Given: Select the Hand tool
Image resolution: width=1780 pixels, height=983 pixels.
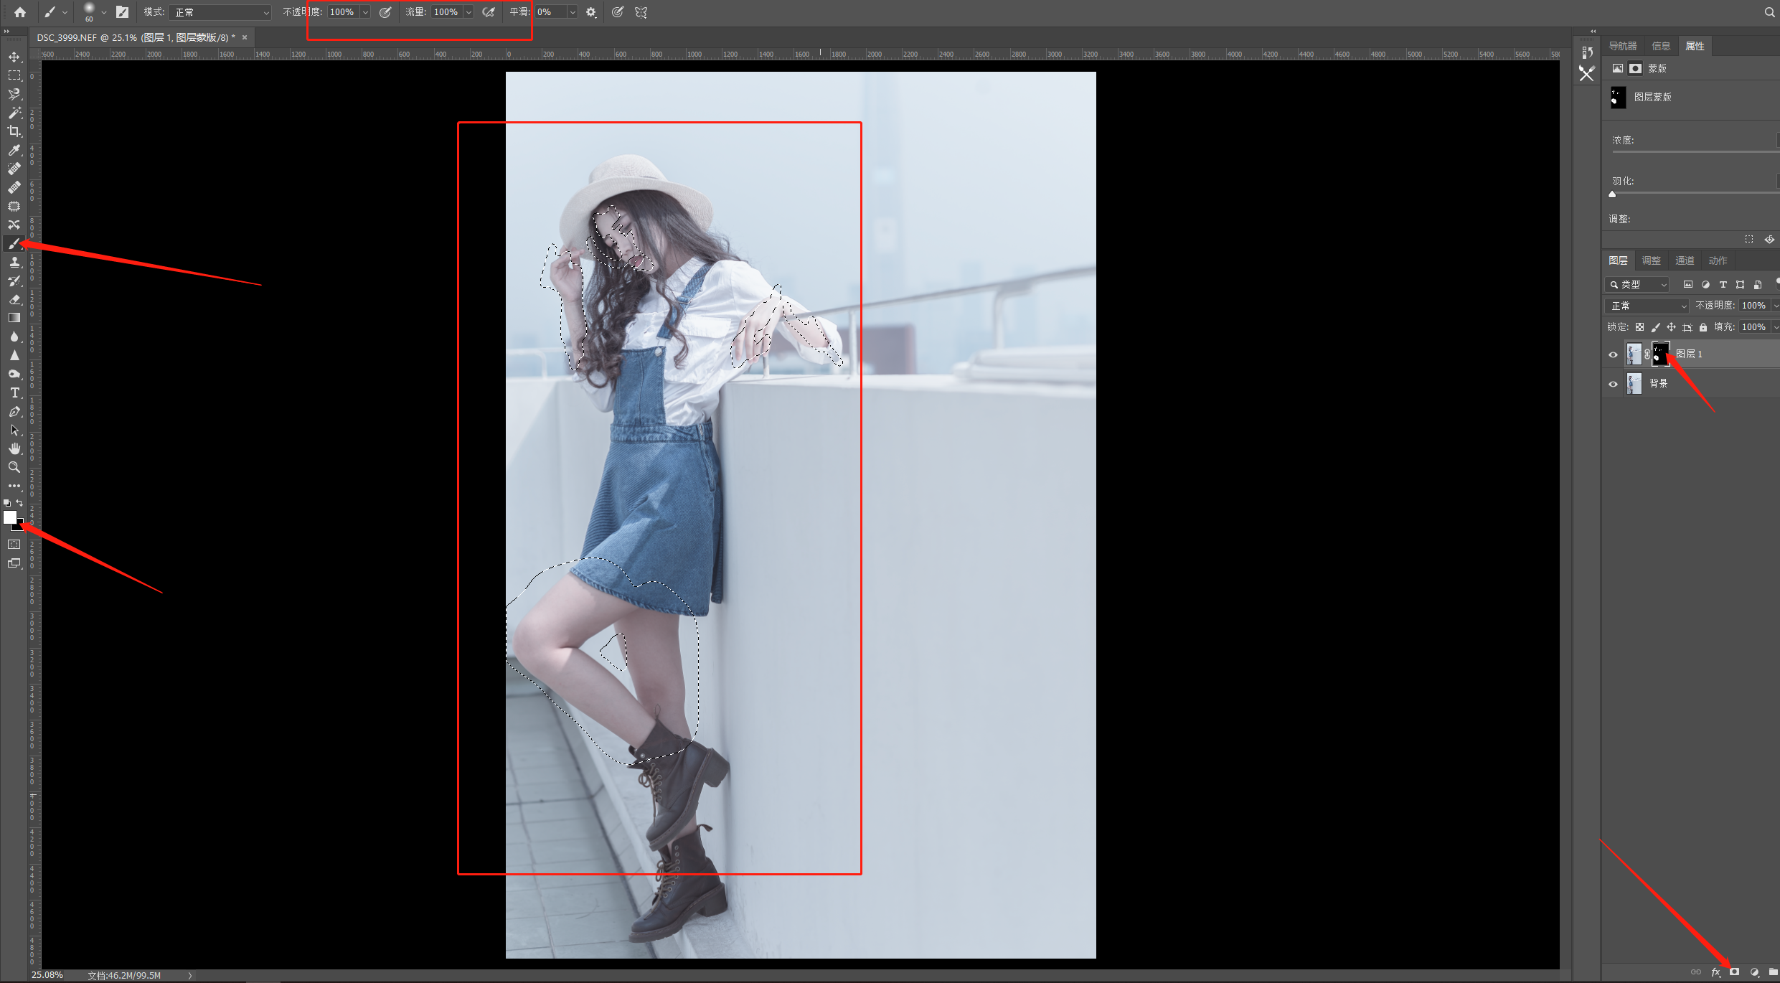Looking at the screenshot, I should [14, 448].
